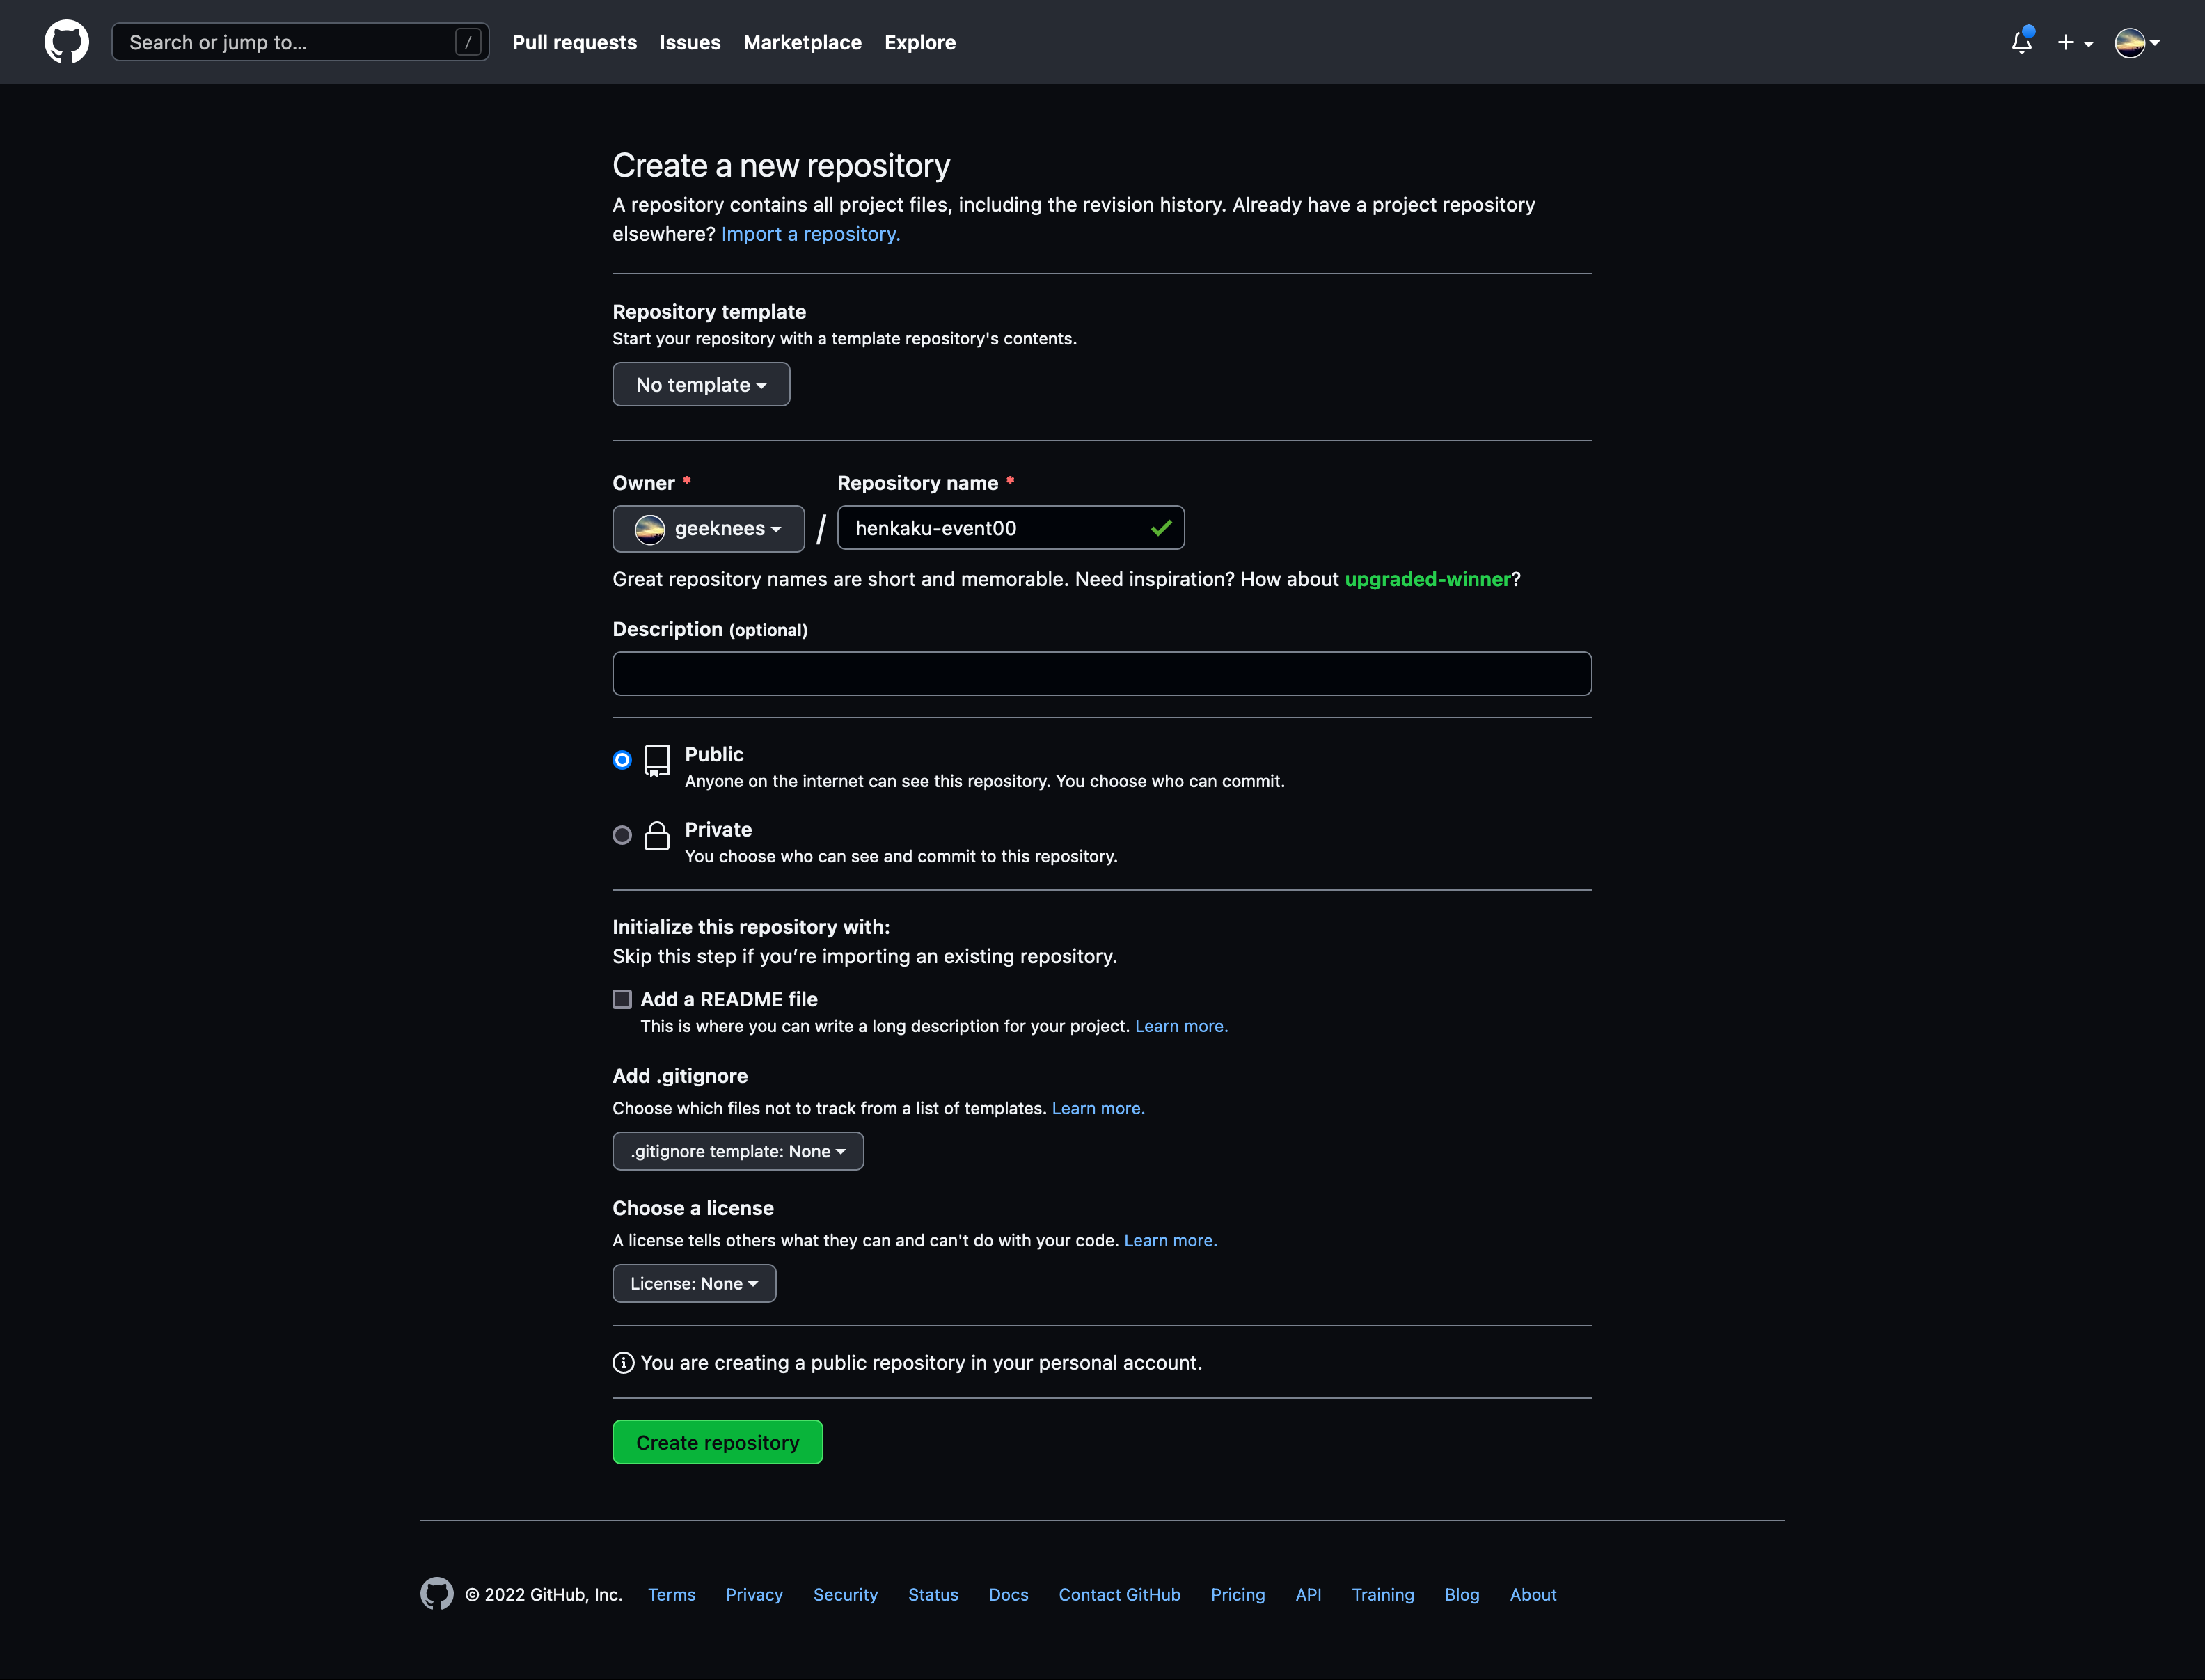Click the GitHub octocat logo in header
2205x1680 pixels.
click(x=67, y=41)
